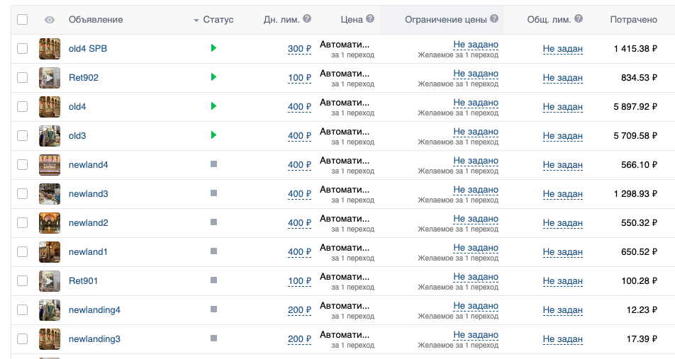This screenshot has height=359, width=675.
Task: Open the Не задано price limit for newland1
Action: click(476, 248)
